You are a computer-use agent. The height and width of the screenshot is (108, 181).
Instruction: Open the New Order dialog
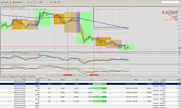click(x=5, y=2)
